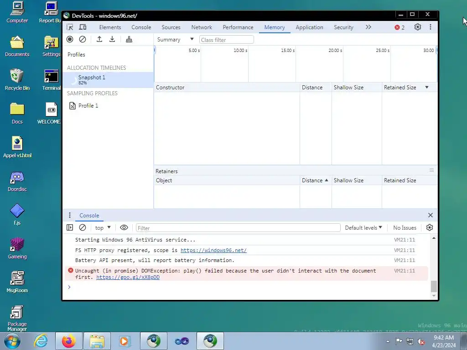467x350 pixels.
Task: Switch to Application tab
Action: (310, 27)
